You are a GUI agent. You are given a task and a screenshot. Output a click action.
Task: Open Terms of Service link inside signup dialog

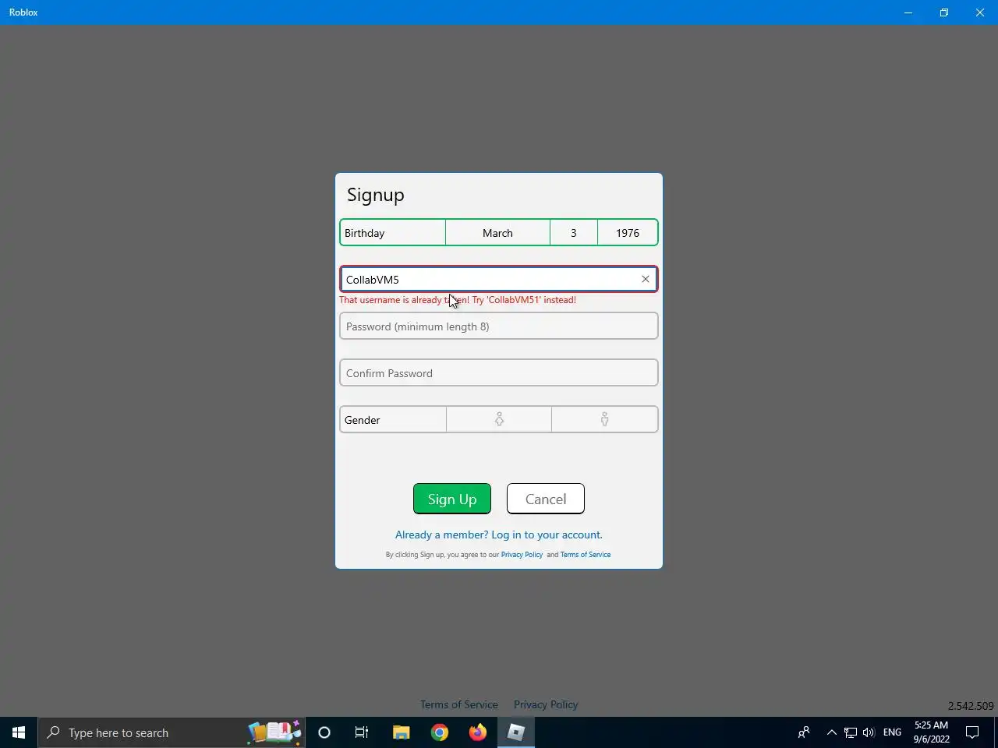[x=586, y=555]
